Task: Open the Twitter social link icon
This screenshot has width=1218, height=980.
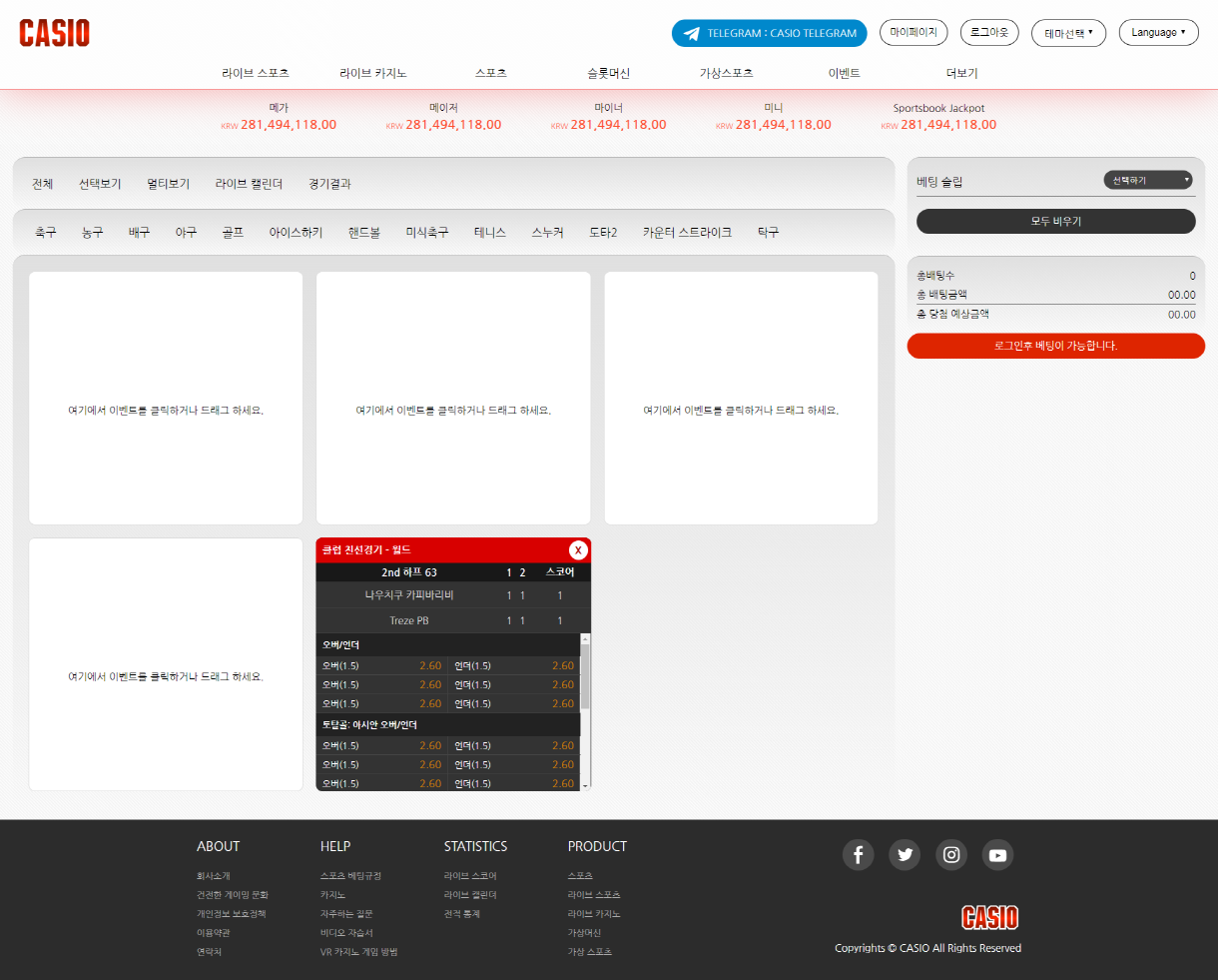Action: 905,855
